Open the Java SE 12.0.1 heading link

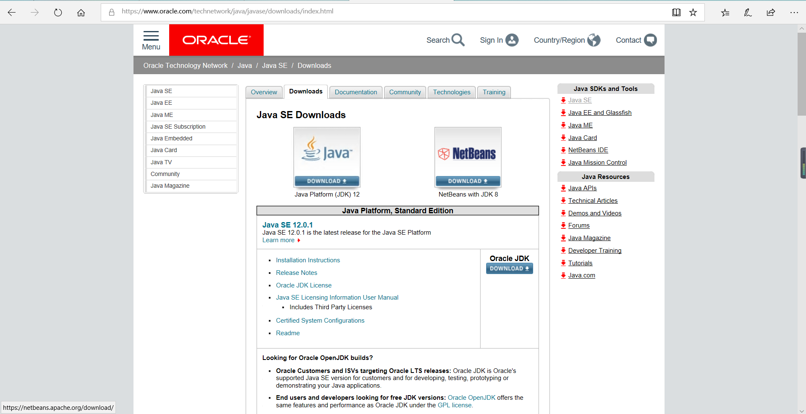(288, 225)
